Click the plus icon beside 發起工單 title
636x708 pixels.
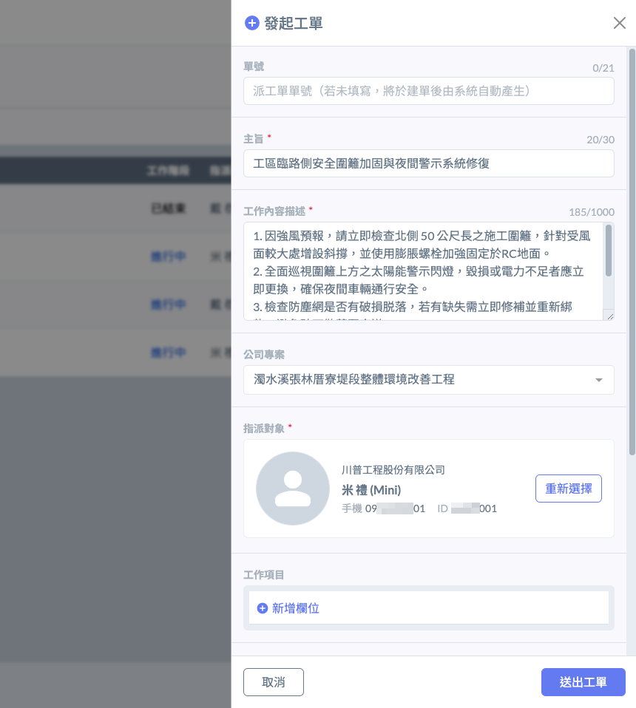251,23
